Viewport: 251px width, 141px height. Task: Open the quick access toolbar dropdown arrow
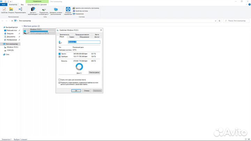(x=10, y=1)
